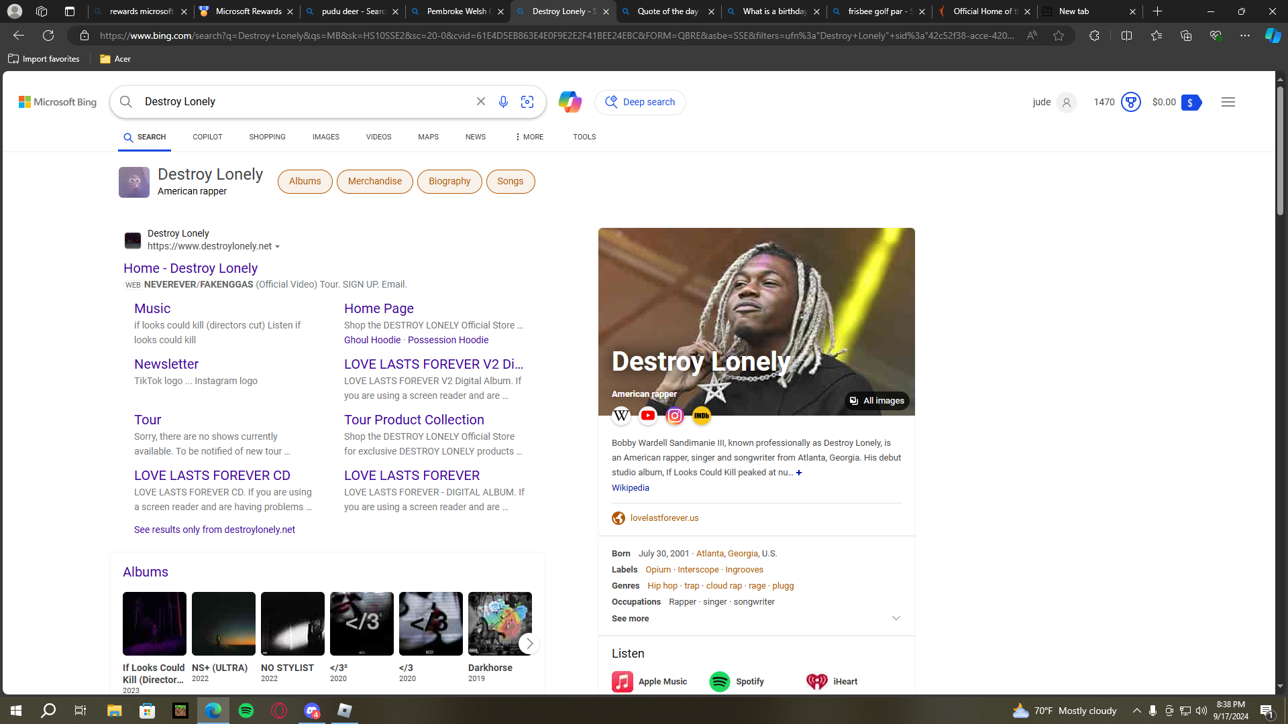Switch to the IMAGES search tab
1288x724 pixels.
click(325, 137)
